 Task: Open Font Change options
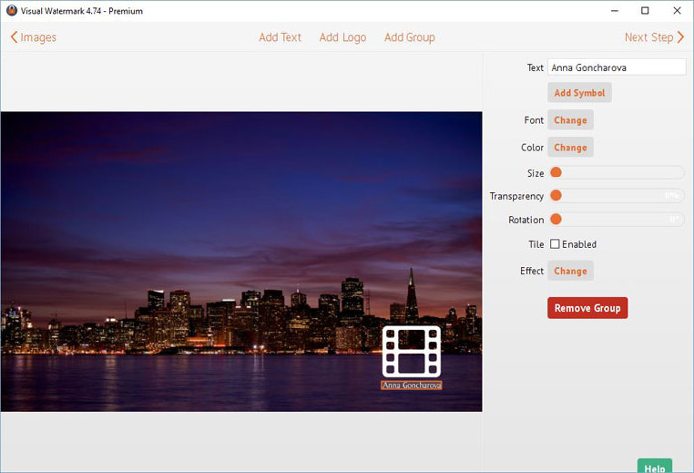point(570,120)
